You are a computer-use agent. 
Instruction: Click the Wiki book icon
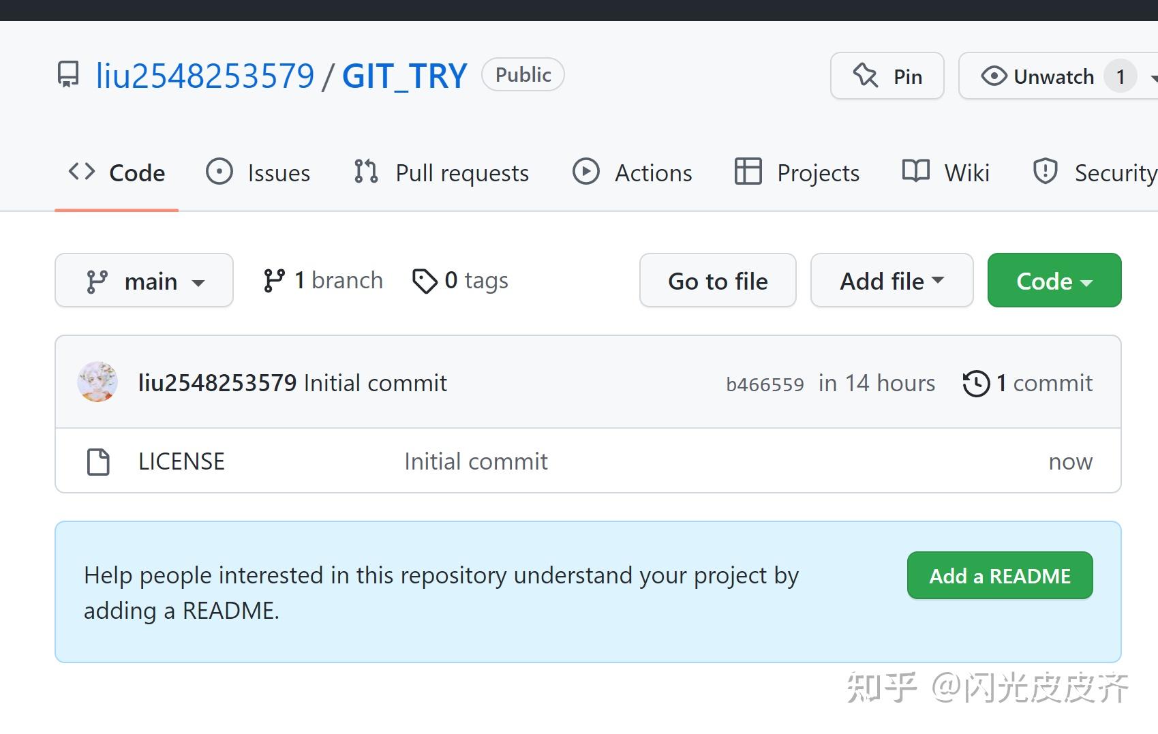point(915,172)
